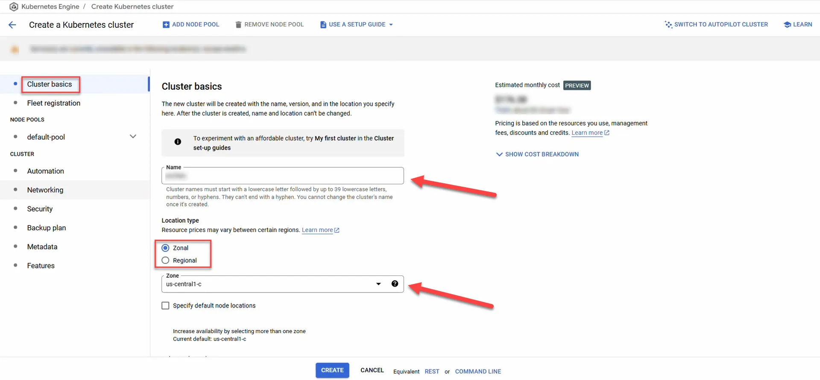820x380 pixels.
Task: Click the Kubernetes Engine logo icon
Action: [14, 7]
